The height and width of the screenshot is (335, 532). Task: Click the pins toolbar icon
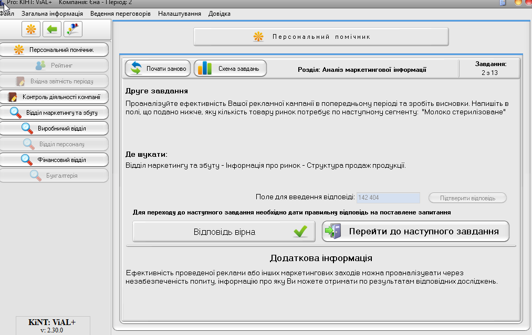[73, 29]
